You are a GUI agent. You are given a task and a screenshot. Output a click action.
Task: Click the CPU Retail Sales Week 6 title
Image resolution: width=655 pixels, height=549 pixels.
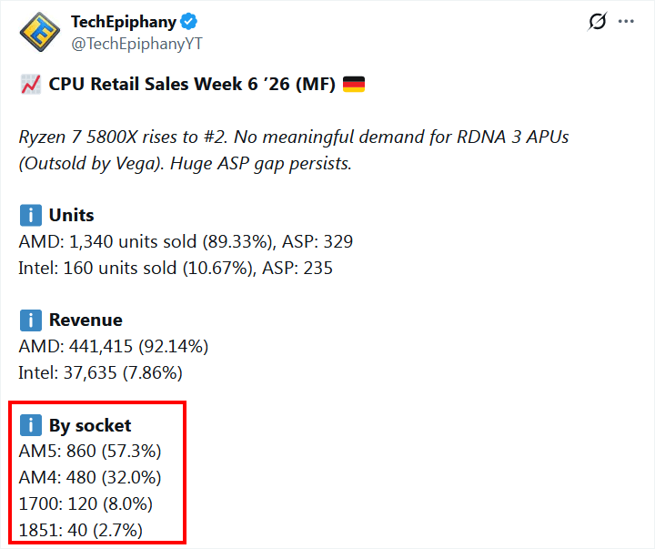(x=193, y=85)
